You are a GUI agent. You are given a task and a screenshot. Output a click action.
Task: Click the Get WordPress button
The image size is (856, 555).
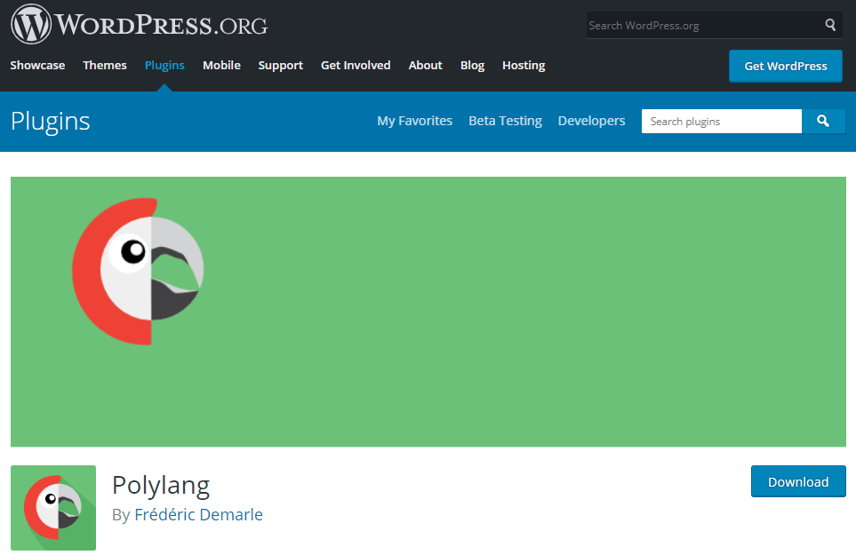[x=786, y=66]
